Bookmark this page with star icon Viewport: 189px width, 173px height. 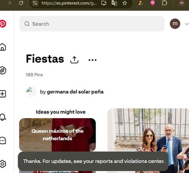125,3
